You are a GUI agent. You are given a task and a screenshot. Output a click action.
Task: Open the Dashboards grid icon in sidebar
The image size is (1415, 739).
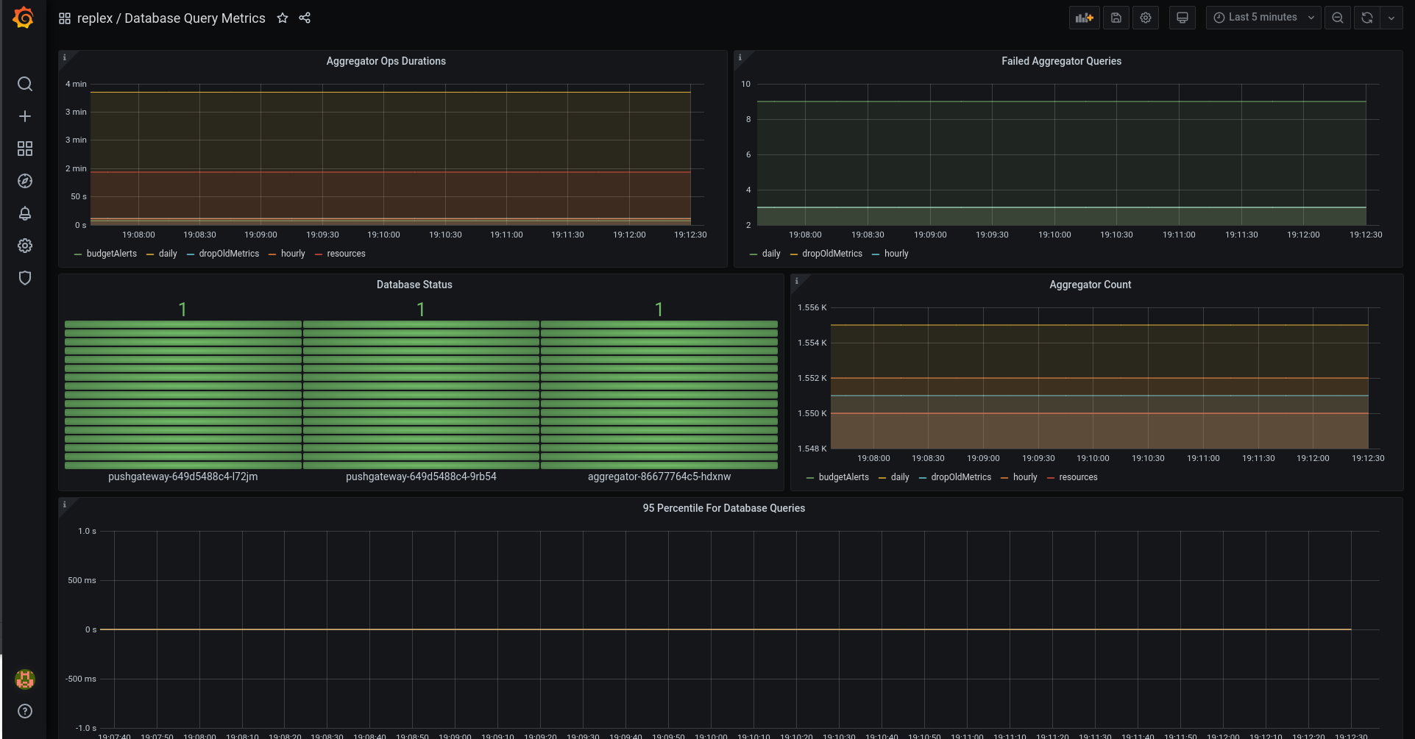tap(24, 149)
